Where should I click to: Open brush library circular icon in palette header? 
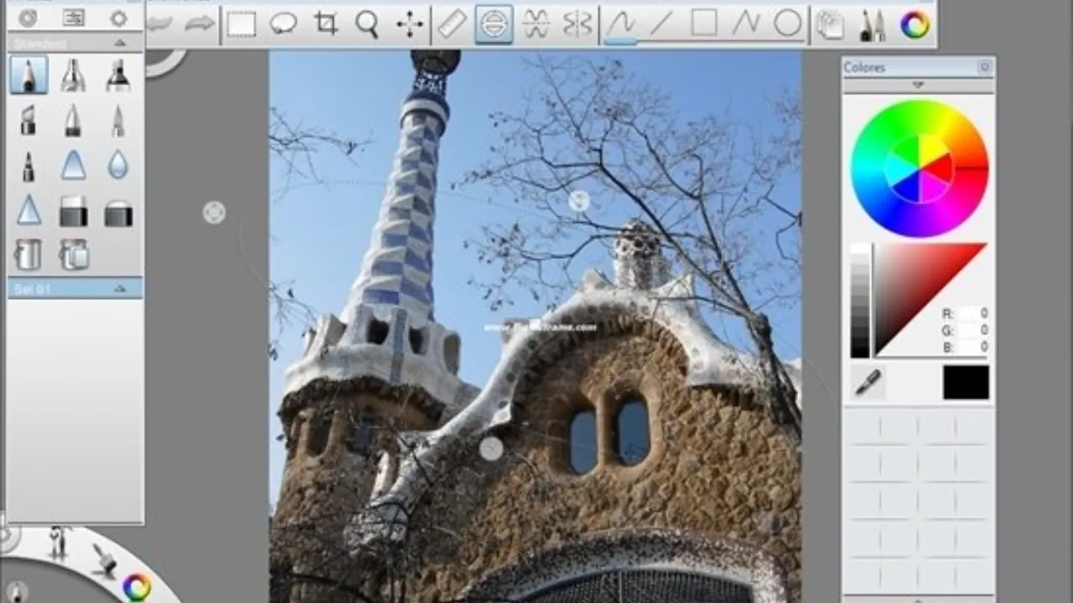[28, 18]
